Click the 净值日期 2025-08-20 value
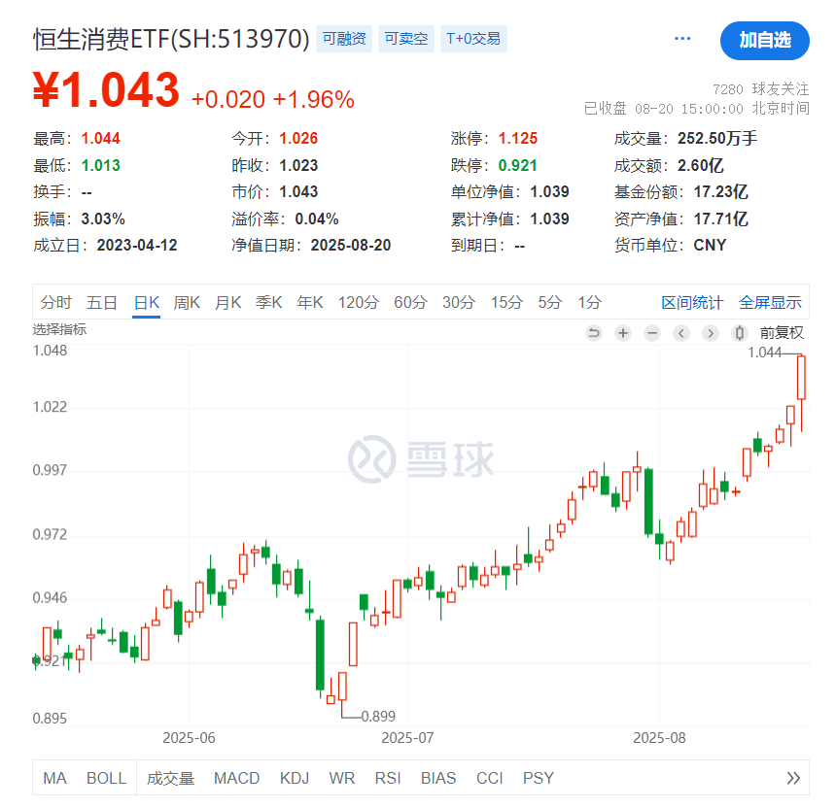 pyautogui.click(x=351, y=245)
